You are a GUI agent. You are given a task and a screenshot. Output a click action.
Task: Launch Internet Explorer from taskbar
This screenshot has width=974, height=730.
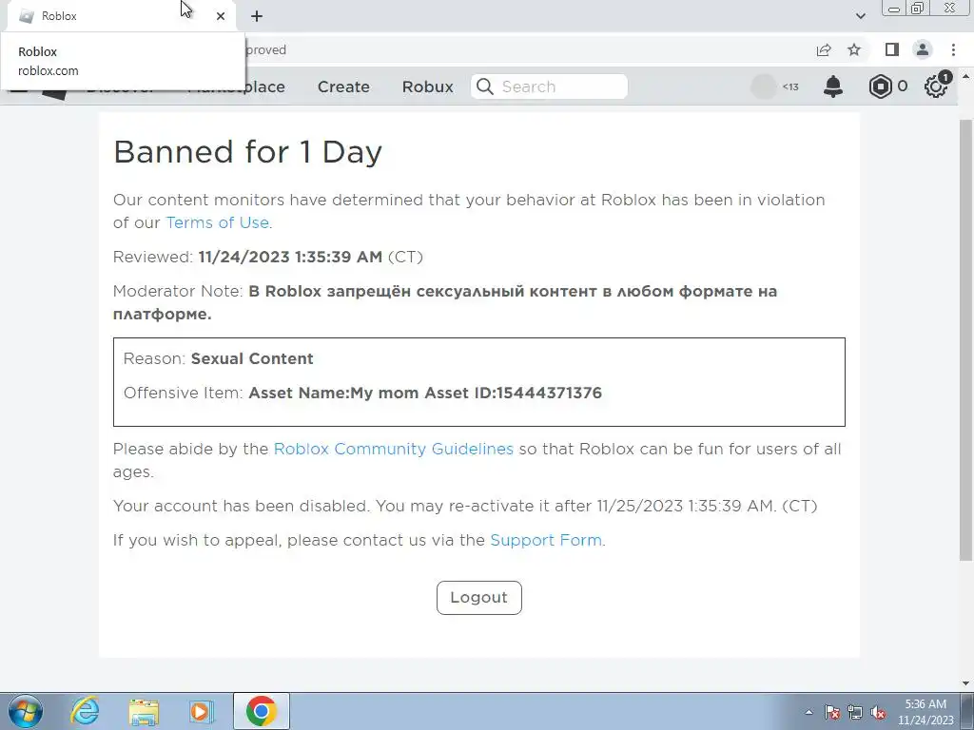(85, 711)
